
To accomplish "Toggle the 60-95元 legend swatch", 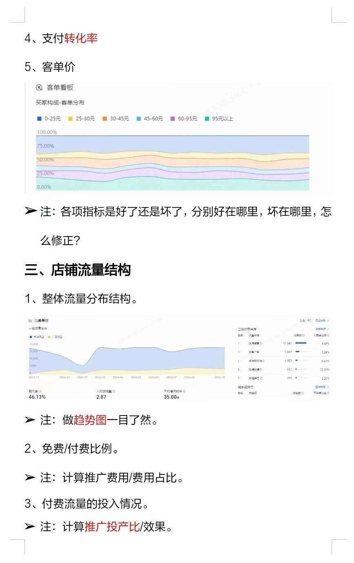I will [x=173, y=118].
